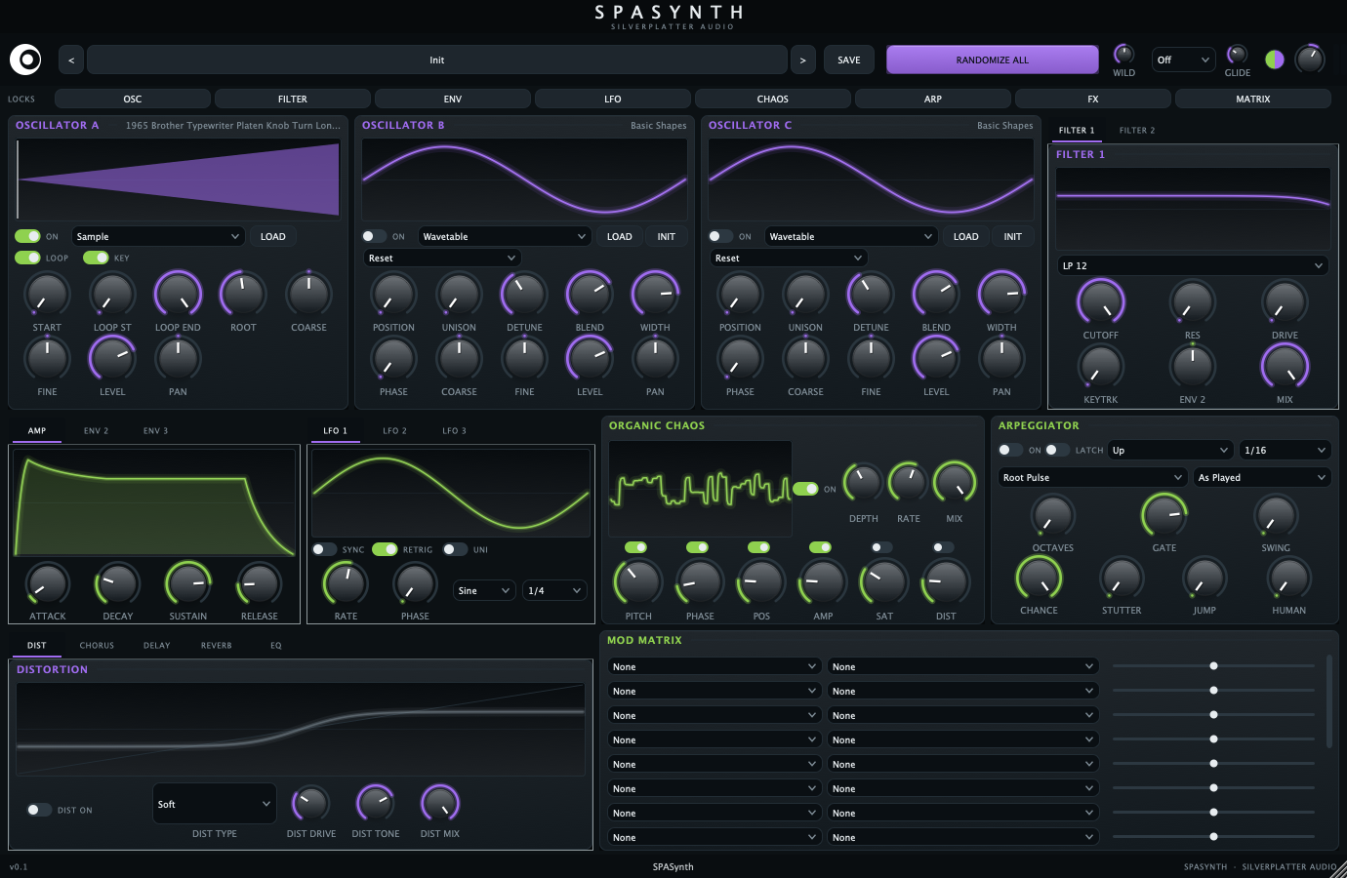
Task: Enable Oscillator C ON switch
Action: 720,236
